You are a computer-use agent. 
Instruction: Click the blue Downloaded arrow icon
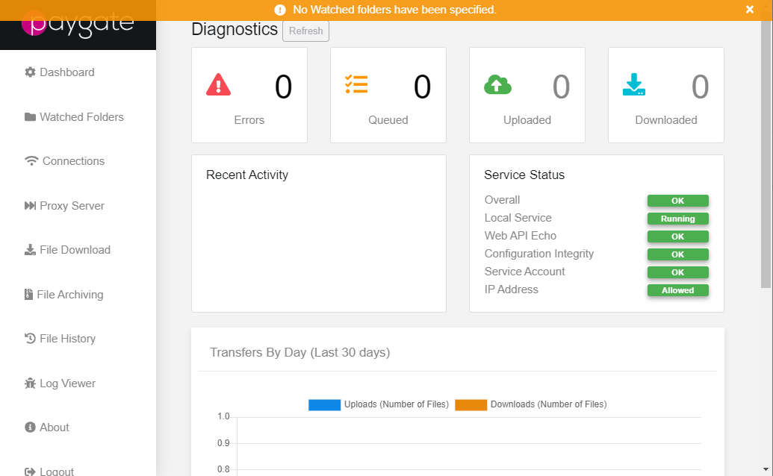point(634,84)
